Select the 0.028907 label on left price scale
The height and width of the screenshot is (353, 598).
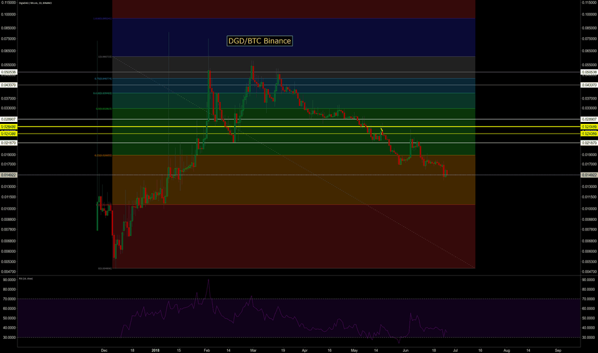8,119
